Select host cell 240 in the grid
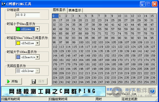 [x=55, y=82]
